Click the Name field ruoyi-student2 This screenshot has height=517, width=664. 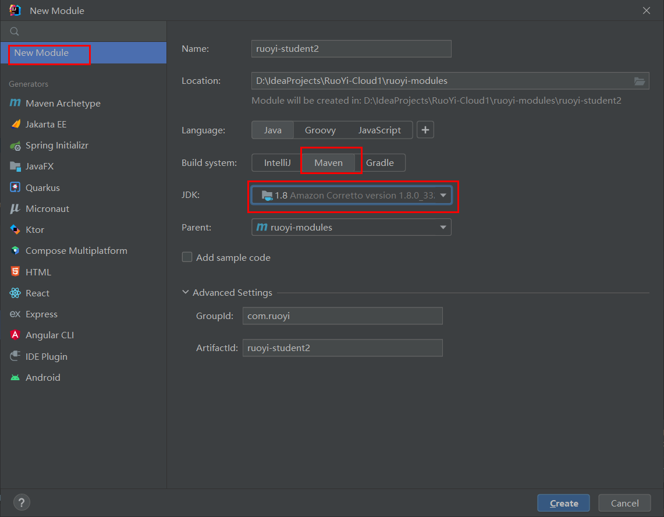click(351, 49)
